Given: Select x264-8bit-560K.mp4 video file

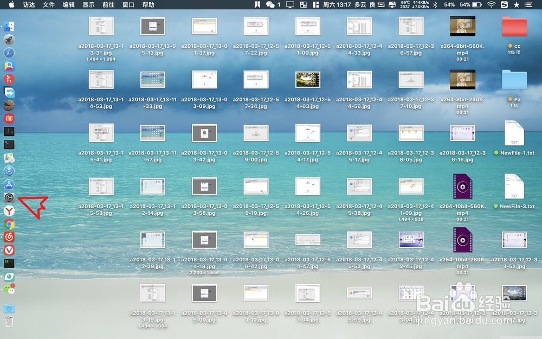Looking at the screenshot, I should [462, 26].
